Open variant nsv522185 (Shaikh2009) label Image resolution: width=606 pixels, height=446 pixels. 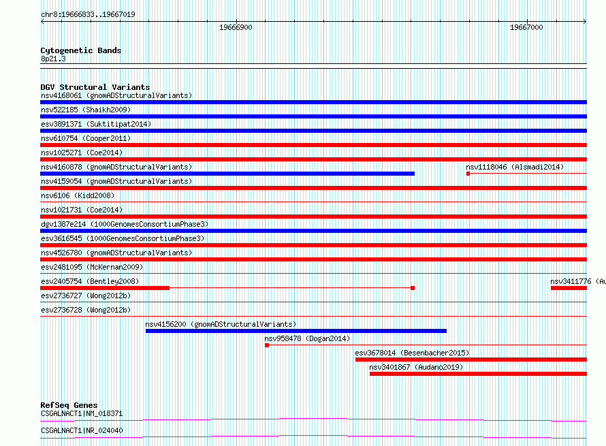[x=86, y=110]
